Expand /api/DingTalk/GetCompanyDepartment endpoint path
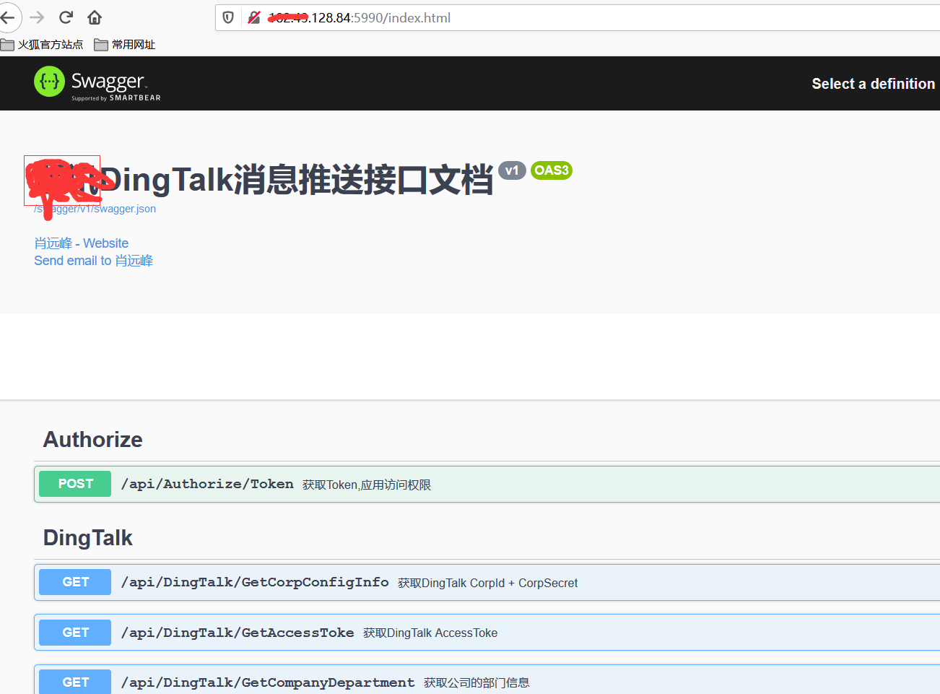This screenshot has width=940, height=694. [x=268, y=682]
